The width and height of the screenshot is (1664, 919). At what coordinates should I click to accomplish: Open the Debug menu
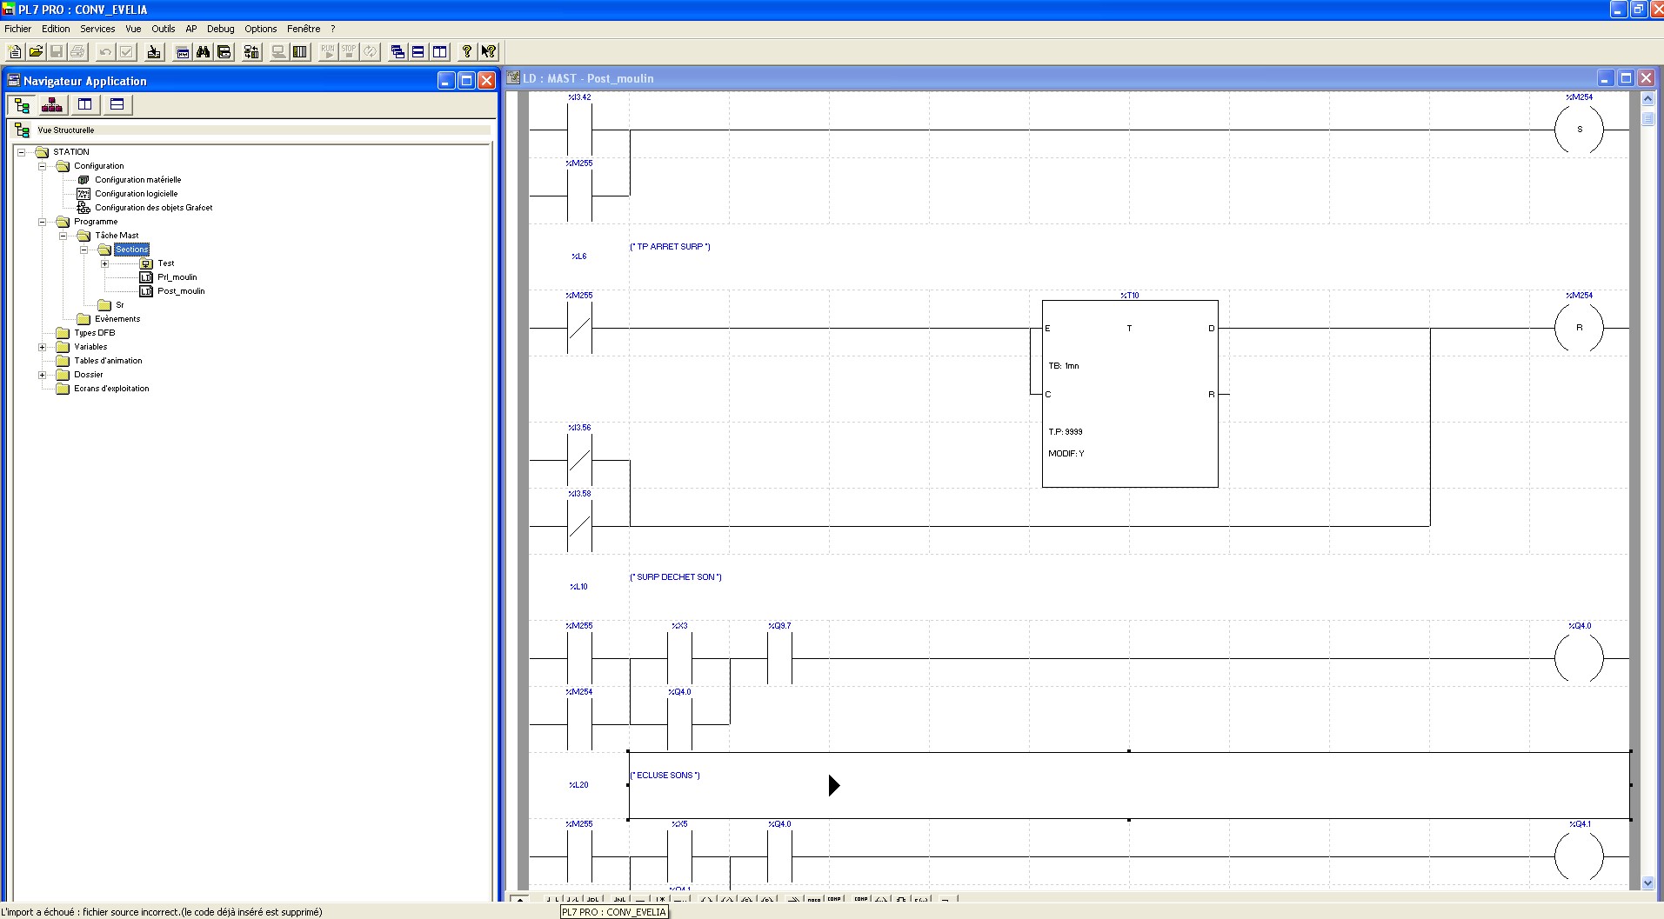pos(220,29)
